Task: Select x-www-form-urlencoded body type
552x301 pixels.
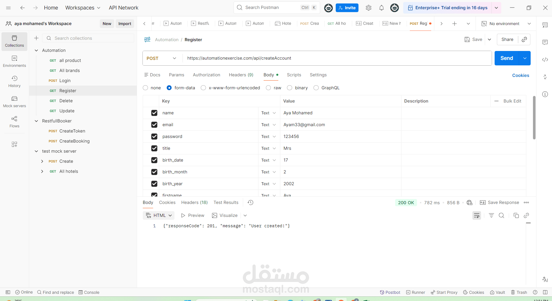Action: click(203, 88)
